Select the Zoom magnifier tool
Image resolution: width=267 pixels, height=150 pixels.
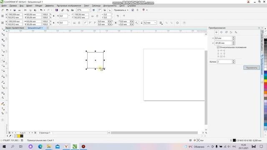tap(3, 45)
